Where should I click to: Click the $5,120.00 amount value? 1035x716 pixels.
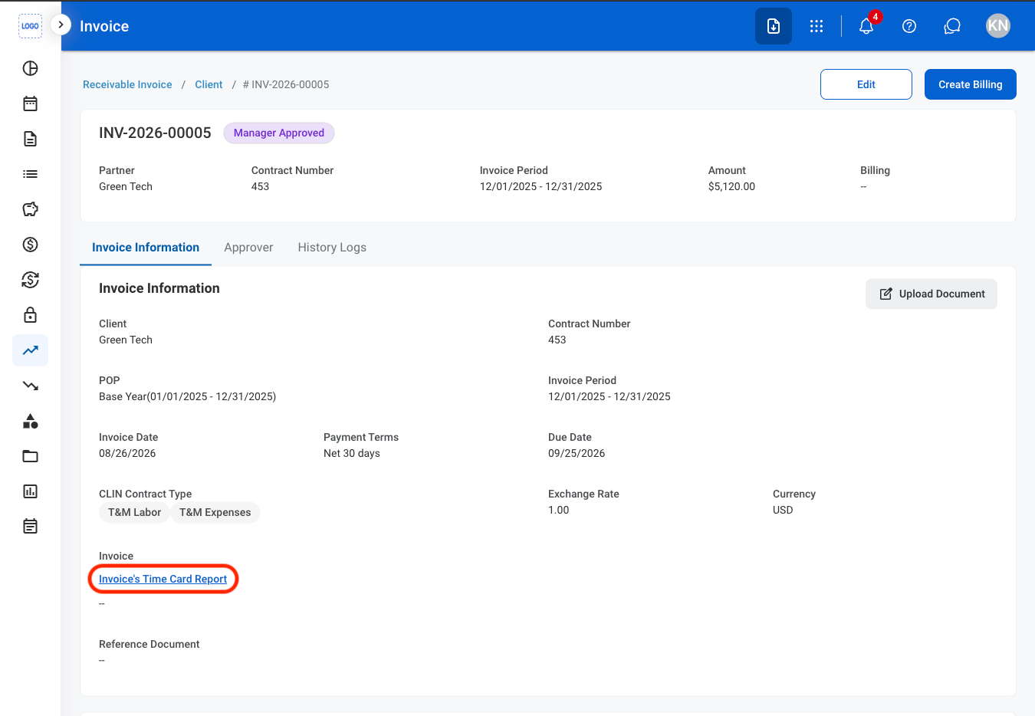(x=731, y=186)
